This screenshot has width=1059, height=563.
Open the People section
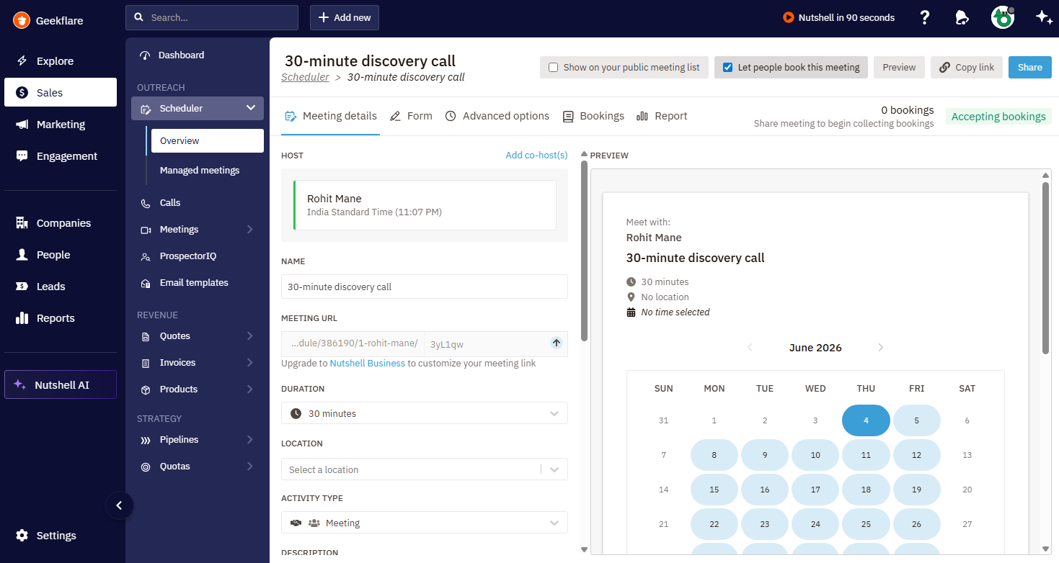[61, 255]
